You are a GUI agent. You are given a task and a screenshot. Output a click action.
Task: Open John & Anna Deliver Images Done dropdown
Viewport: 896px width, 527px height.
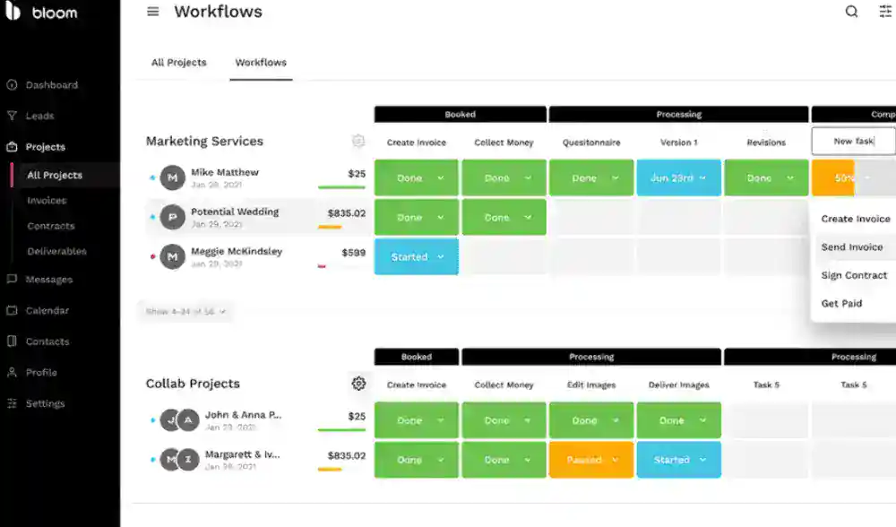[679, 420]
